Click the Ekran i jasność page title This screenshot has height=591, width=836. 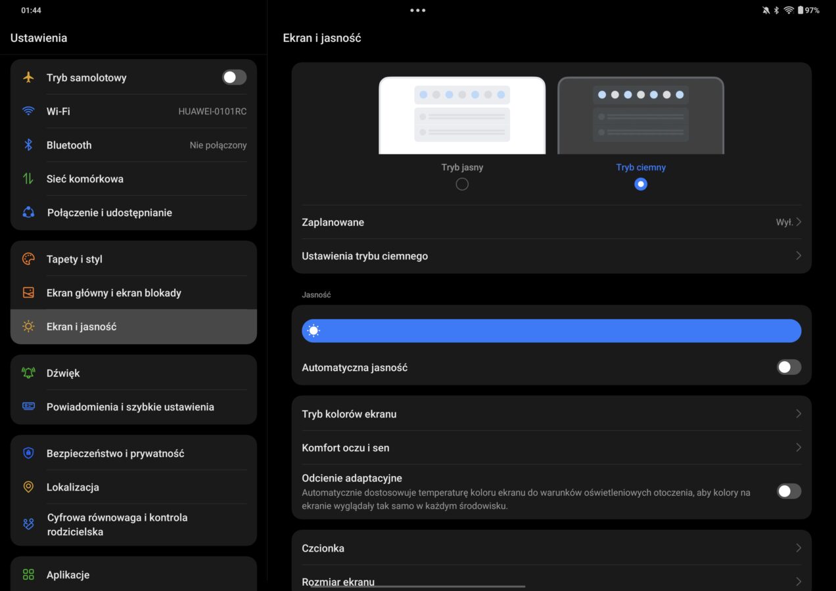point(322,38)
